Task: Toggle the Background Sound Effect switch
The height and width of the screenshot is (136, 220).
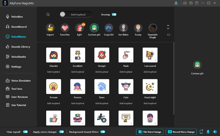Action: point(103,132)
